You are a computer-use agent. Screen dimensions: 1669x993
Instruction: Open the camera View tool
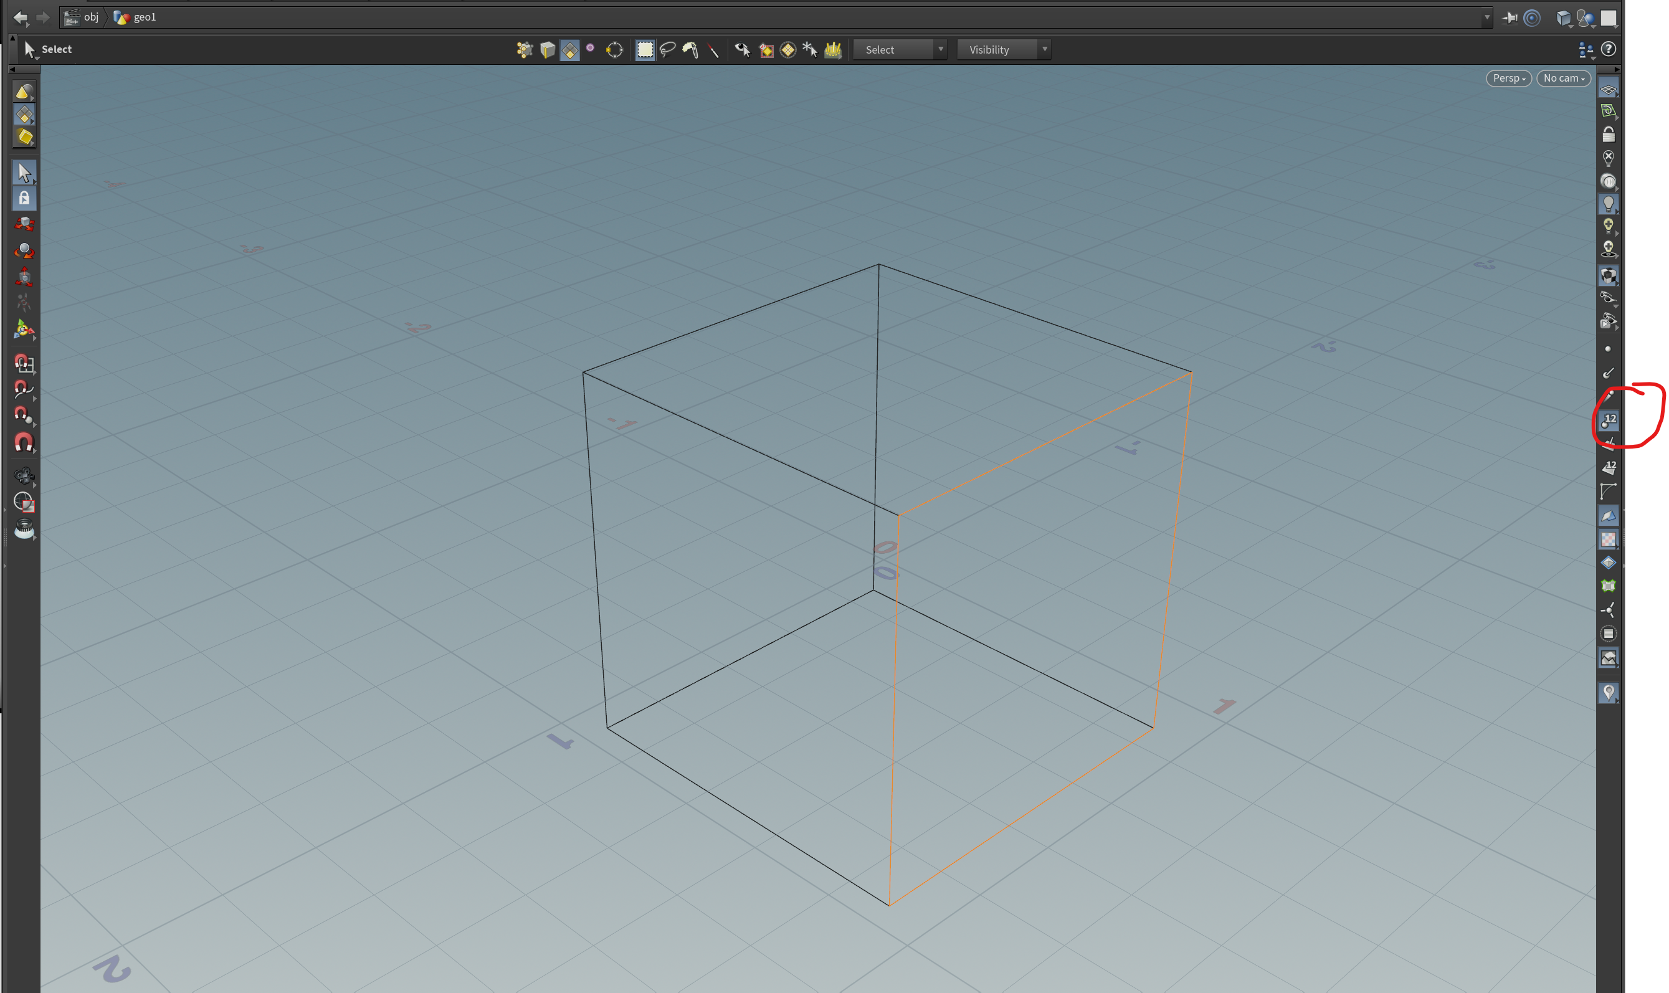point(24,476)
